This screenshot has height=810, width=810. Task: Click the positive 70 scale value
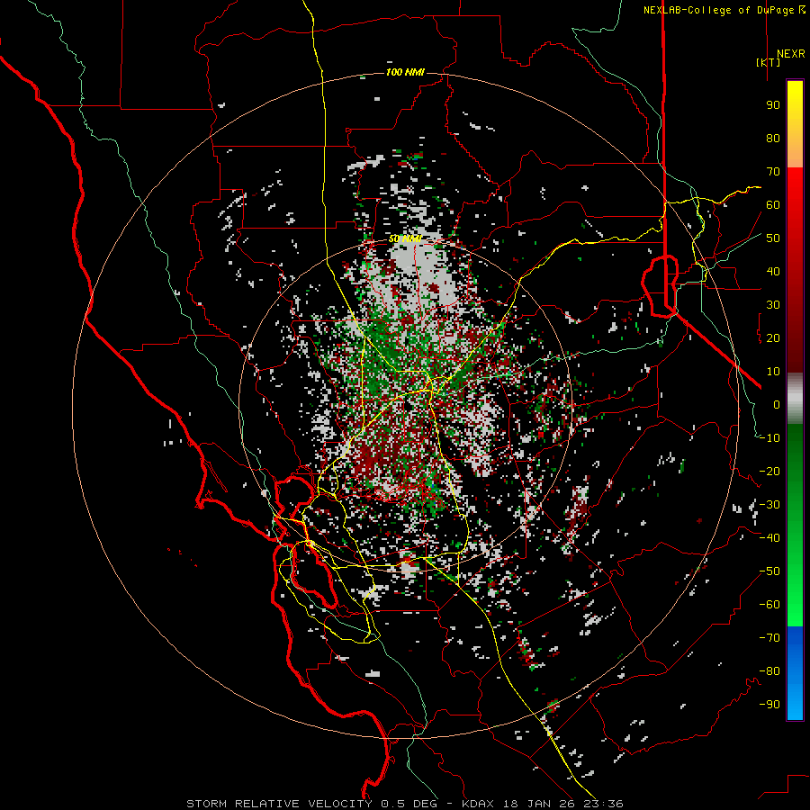pos(773,172)
